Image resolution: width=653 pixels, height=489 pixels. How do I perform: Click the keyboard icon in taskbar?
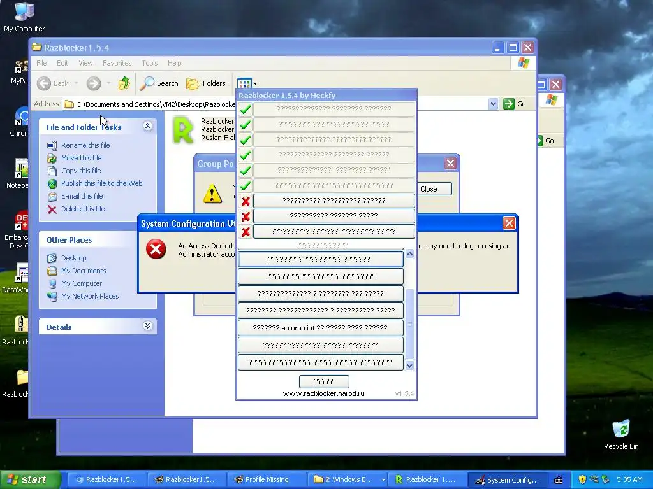tap(559, 480)
